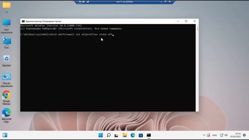Image resolution: width=249 pixels, height=140 pixels.
Task: Open the notification center badge
Action: 244,135
